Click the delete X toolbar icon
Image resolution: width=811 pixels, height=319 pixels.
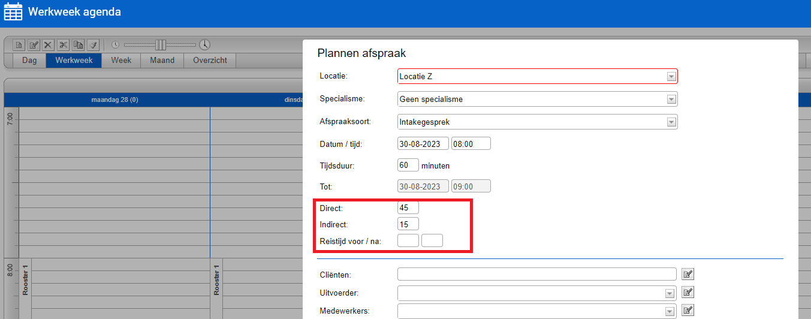point(49,45)
